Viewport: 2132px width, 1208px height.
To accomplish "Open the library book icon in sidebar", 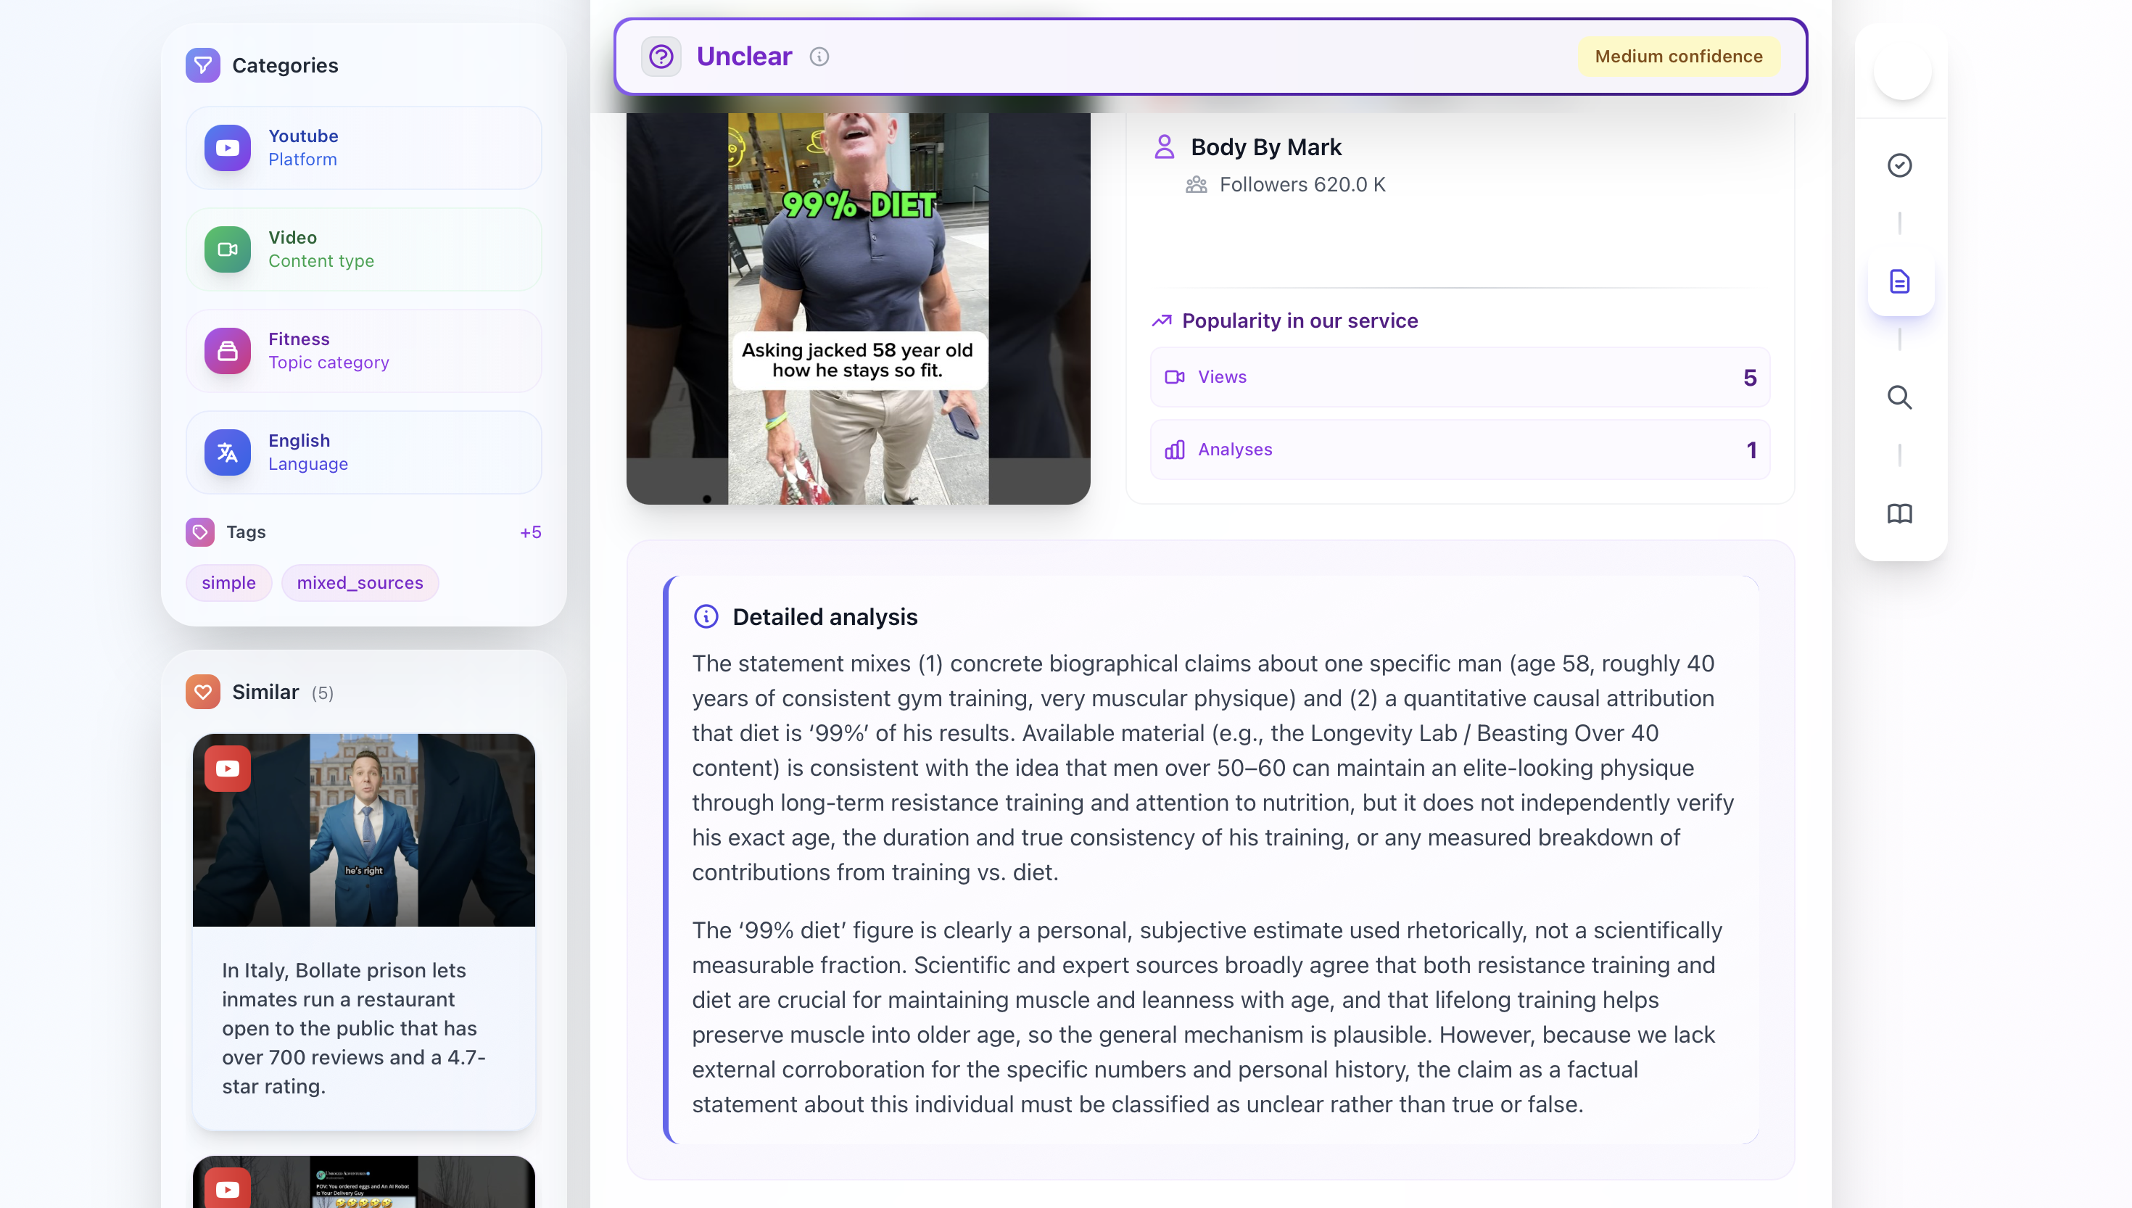I will 1900,514.
